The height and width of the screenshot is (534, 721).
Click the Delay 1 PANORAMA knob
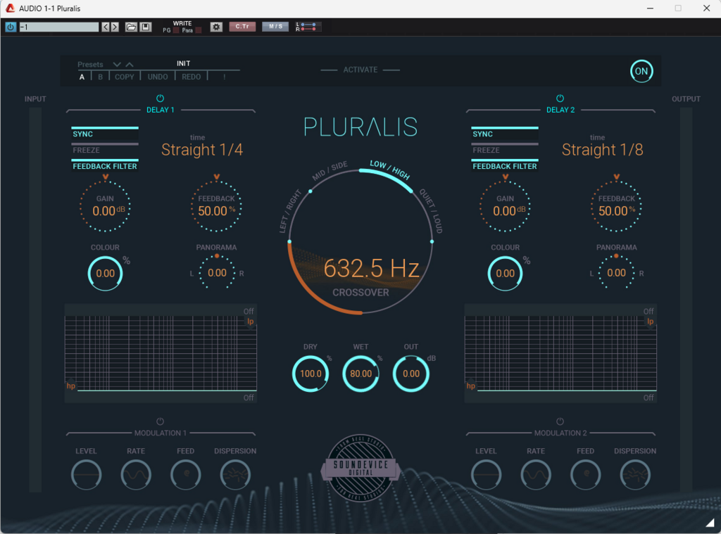(217, 273)
